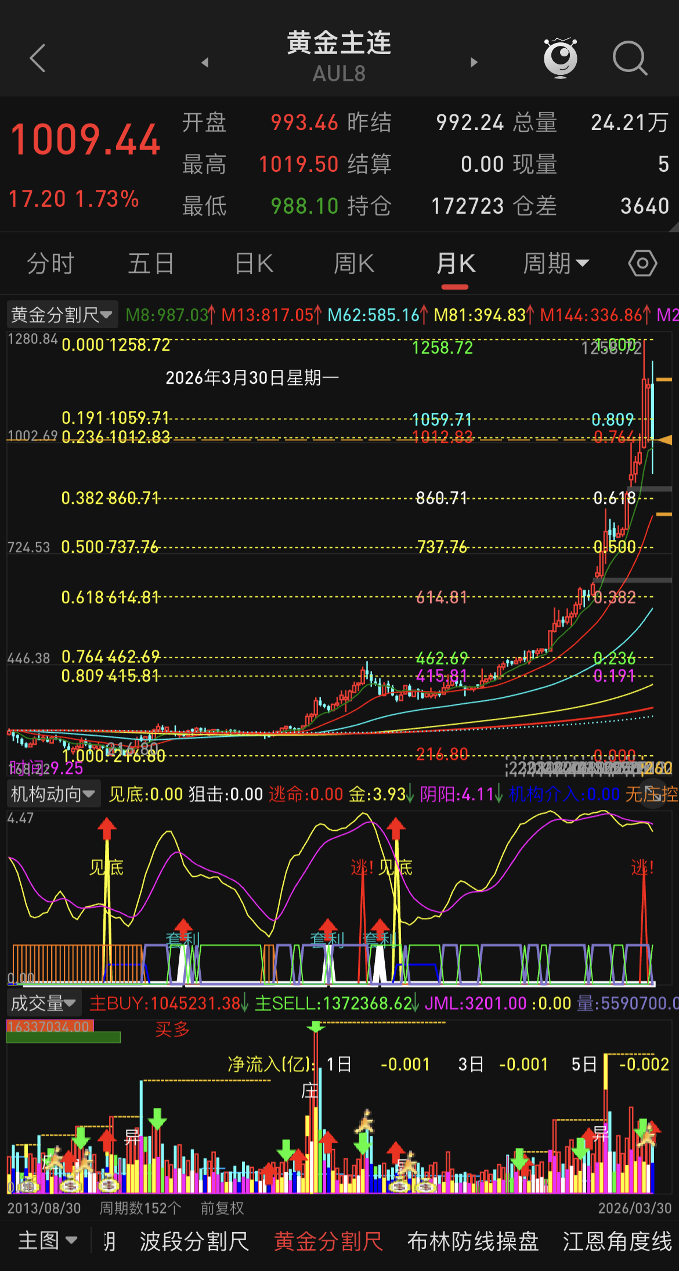Open 主图 dropdown at bottom

48,1241
